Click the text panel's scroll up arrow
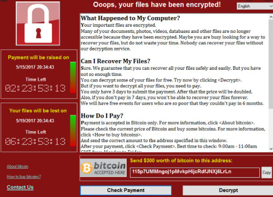The image size is (273, 197). [x=270, y=16]
